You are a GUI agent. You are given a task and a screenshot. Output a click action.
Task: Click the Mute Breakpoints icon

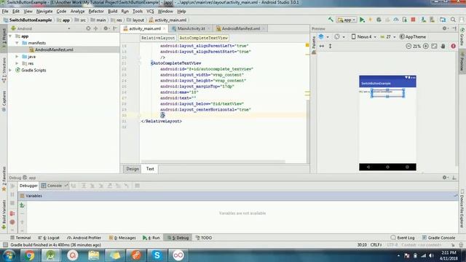click(x=12, y=222)
